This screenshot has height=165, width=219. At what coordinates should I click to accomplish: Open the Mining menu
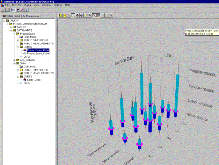[x=27, y=5]
